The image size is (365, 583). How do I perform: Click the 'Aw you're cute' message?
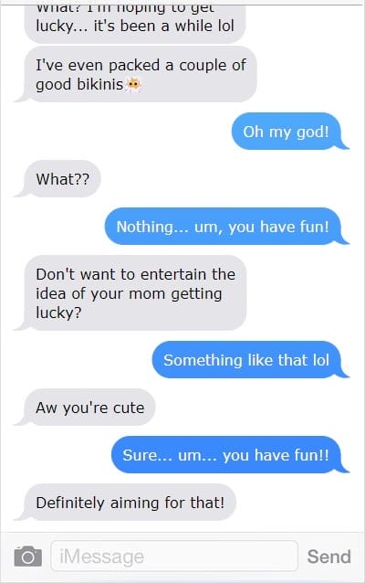pyautogui.click(x=89, y=408)
